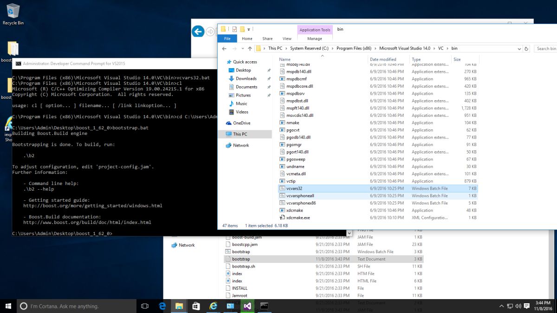The height and width of the screenshot is (313, 557).
Task: Open the View ribbon tab
Action: [x=287, y=38]
